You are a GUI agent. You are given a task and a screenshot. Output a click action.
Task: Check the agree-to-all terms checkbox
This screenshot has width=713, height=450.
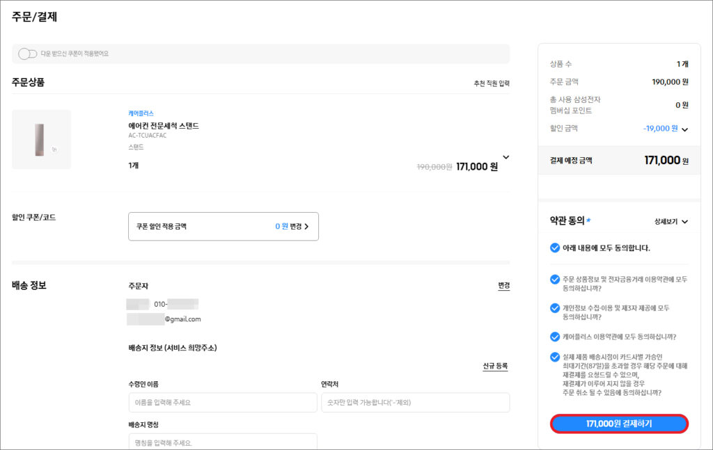point(555,248)
